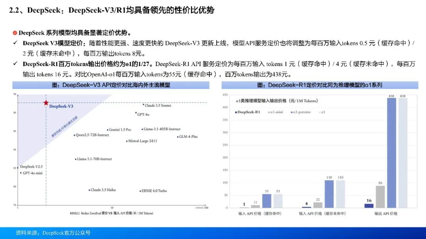
Task: Click the Qwen2.5-72B-Instruct data label
Action: click(x=92, y=135)
